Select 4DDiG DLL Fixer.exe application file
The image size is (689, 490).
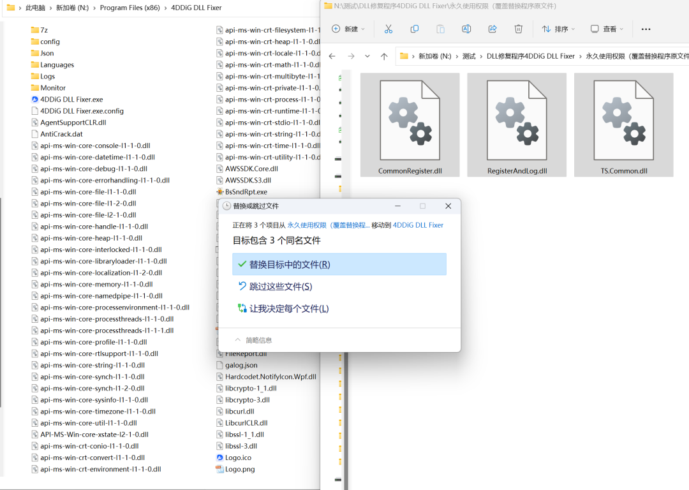click(67, 100)
